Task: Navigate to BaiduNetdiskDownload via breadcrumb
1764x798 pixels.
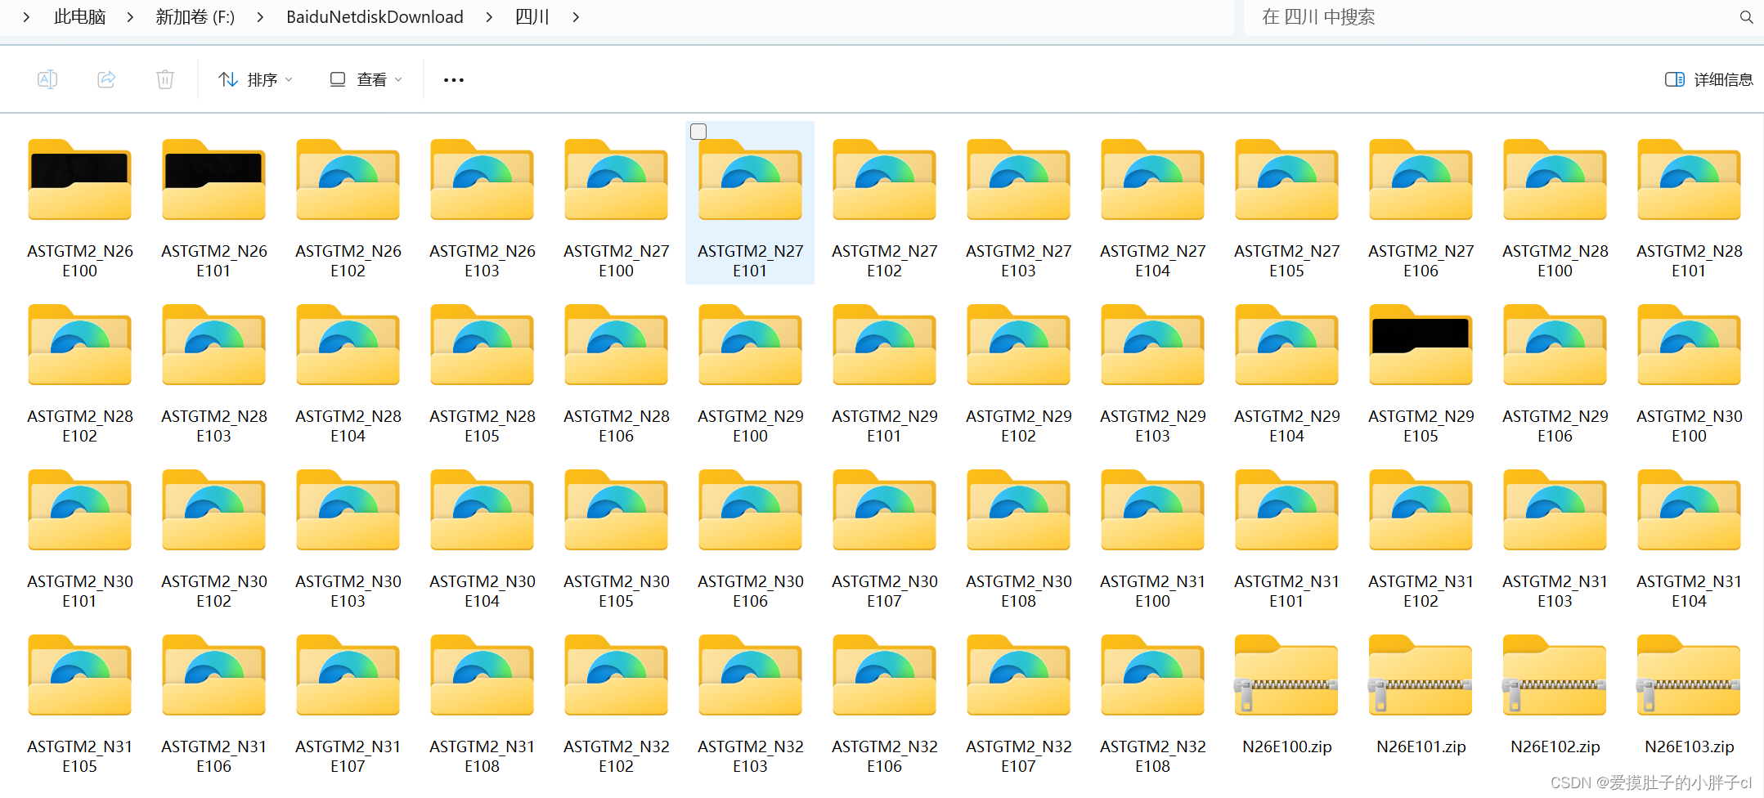Action: (374, 16)
